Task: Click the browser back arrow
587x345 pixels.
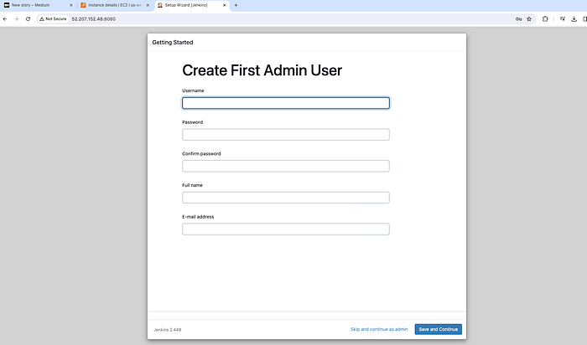Action: click(5, 18)
